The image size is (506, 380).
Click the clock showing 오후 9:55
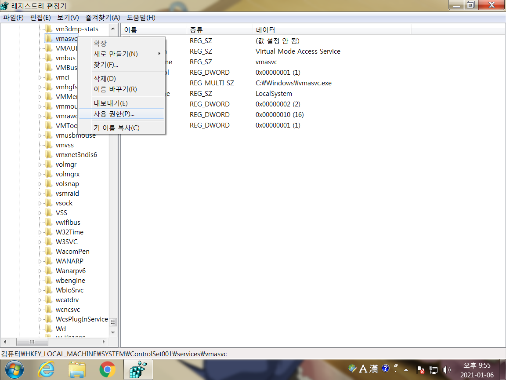coord(477,365)
